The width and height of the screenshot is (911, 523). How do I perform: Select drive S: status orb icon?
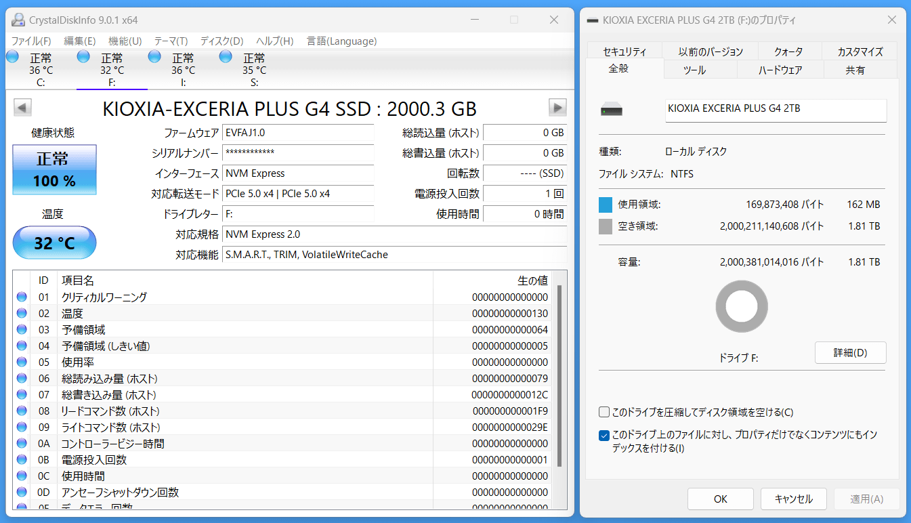click(226, 57)
